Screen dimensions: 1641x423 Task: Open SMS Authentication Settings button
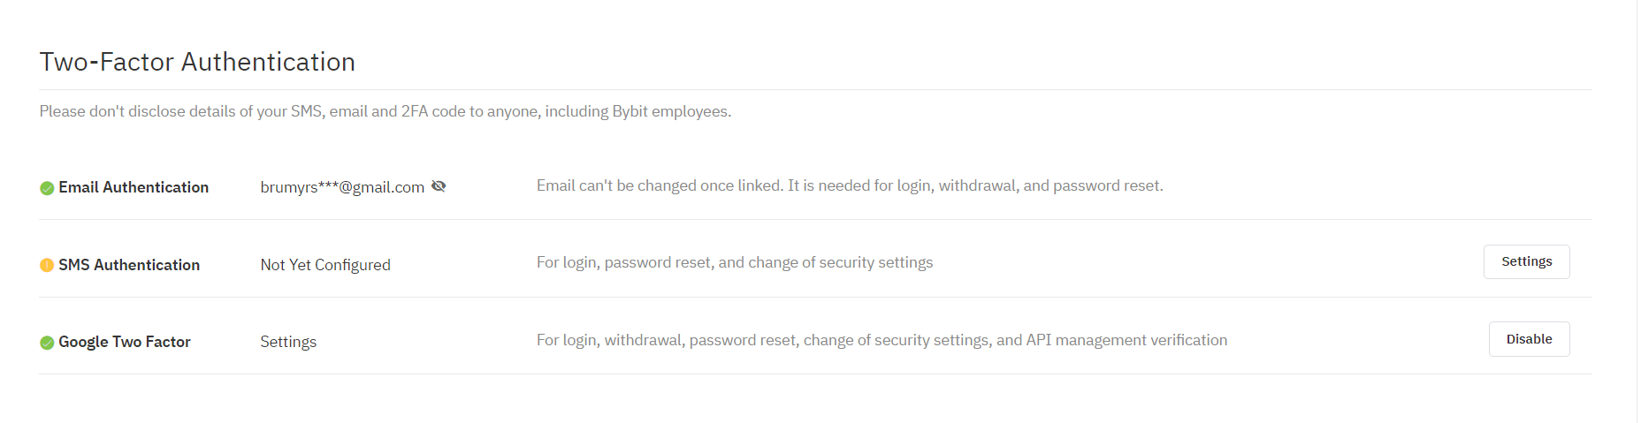pos(1526,261)
